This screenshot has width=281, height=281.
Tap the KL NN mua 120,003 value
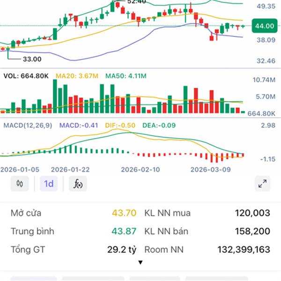[x=252, y=213]
